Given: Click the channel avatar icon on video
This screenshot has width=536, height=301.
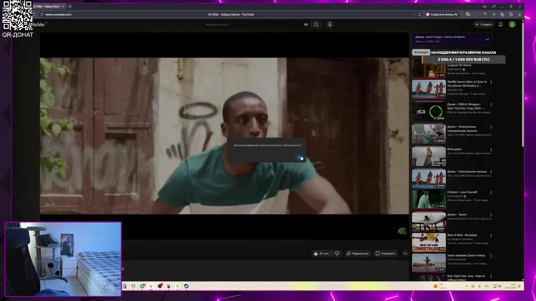Looking at the screenshot, I should tap(402, 231).
